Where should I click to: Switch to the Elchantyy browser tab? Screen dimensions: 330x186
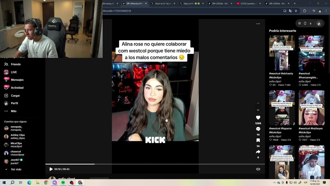tap(109, 4)
